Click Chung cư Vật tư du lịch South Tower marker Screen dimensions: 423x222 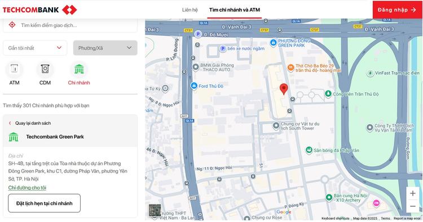(x=276, y=125)
